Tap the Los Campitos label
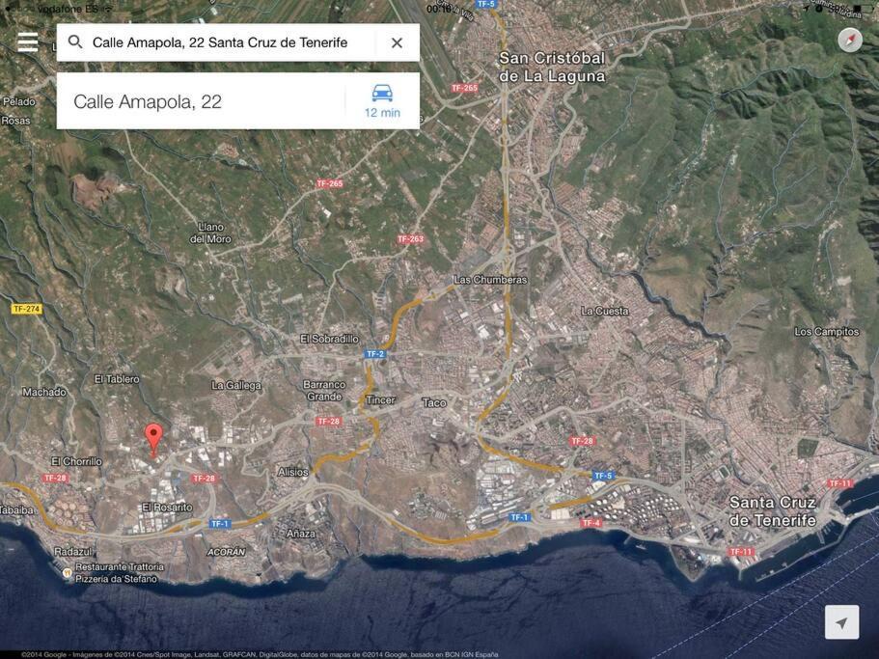This screenshot has height=659, width=879. point(827,332)
